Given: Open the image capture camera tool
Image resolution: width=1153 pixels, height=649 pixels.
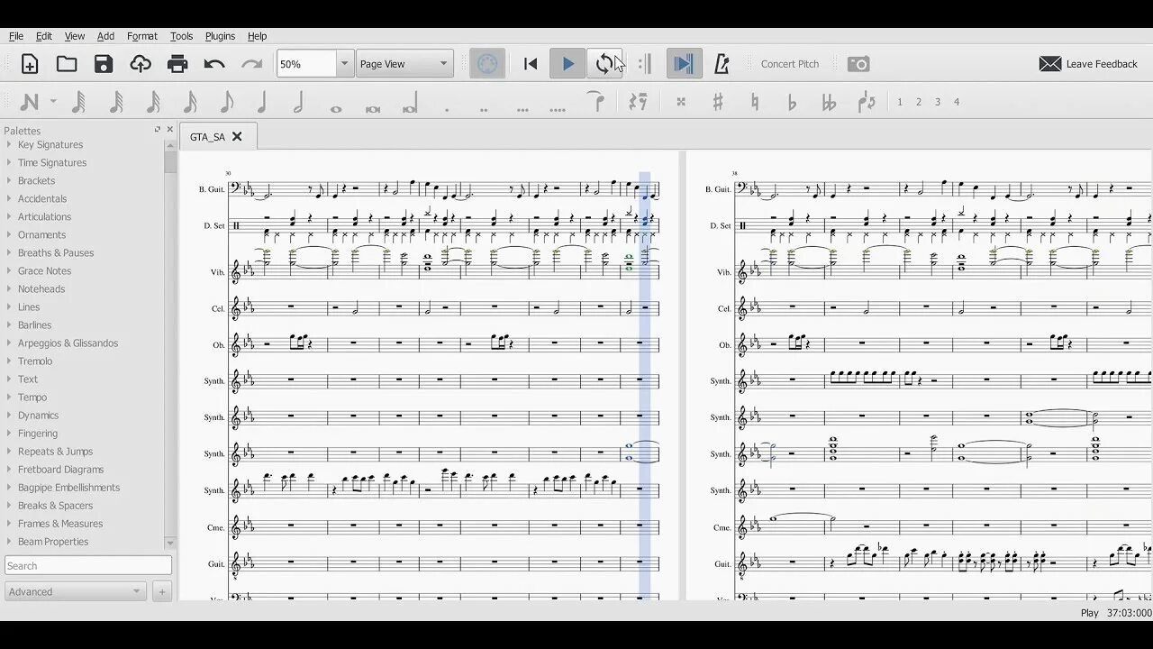Looking at the screenshot, I should tap(858, 64).
